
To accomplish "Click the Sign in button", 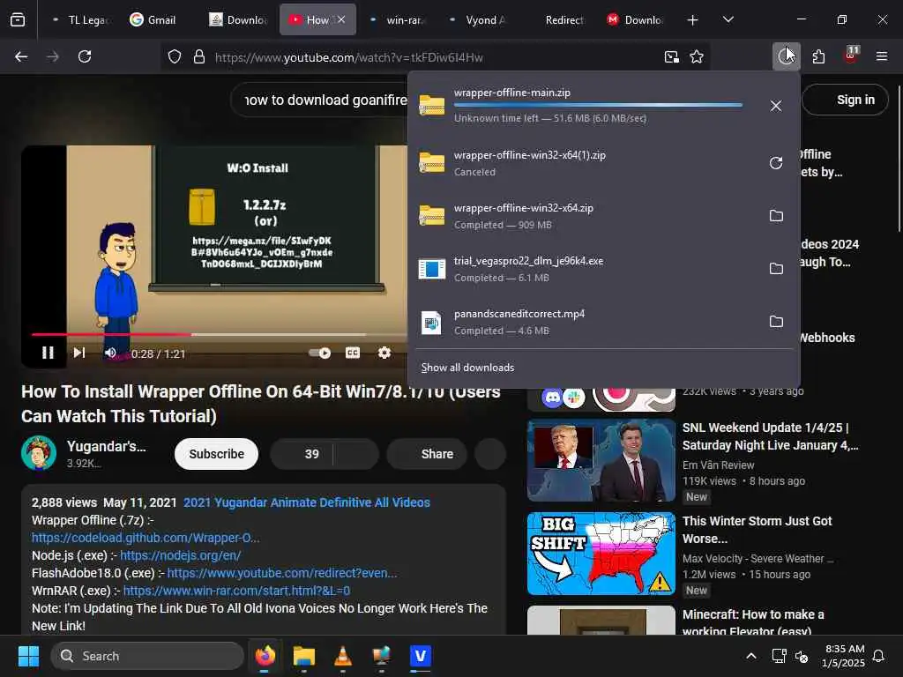I will coord(846,100).
